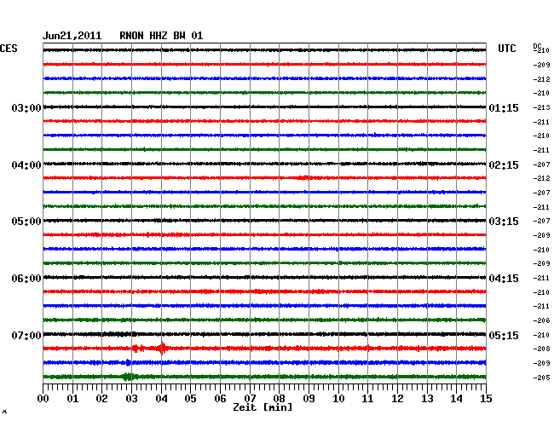Image resolution: width=554 pixels, height=421 pixels.
Task: Select minute tick label 10
Action: point(338,399)
